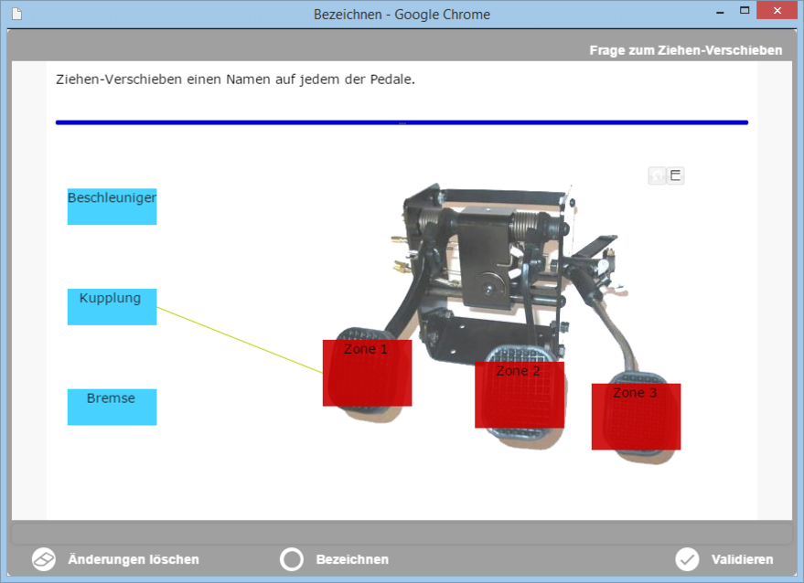Image resolution: width=804 pixels, height=583 pixels.
Task: Click the circle icon beside Bezeichnen
Action: (x=292, y=559)
